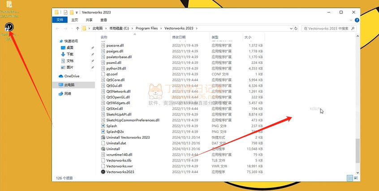Image resolution: width=379 pixels, height=191 pixels.
Task: Click the scrollbar down arrow in file list
Action: pyautogui.click(x=358, y=172)
